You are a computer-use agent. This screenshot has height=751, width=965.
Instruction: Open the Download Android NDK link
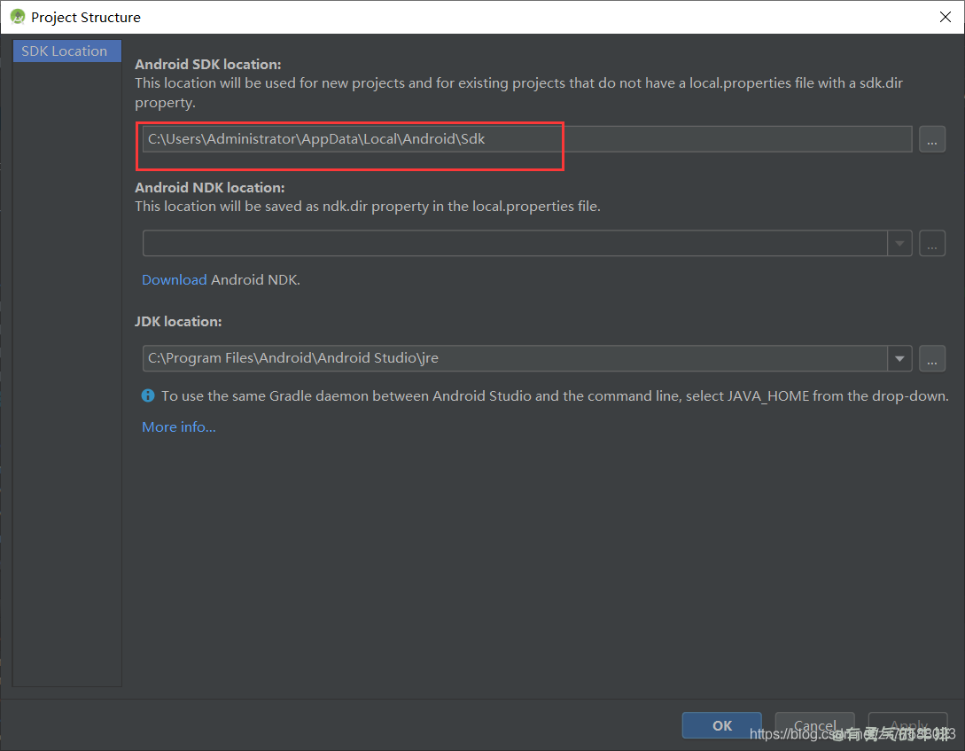coord(175,279)
